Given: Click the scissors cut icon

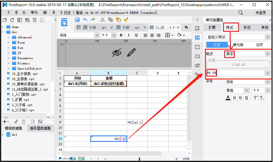Looking at the screenshot, I should click(103, 20).
